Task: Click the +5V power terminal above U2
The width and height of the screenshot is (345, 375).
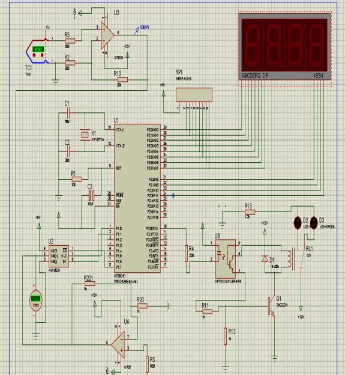Action: click(39, 226)
